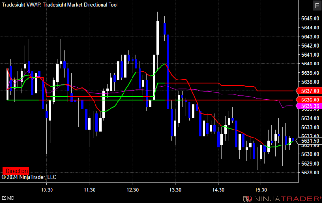Click the 14:30 time axis label
This screenshot has height=203, width=322.
click(218, 190)
